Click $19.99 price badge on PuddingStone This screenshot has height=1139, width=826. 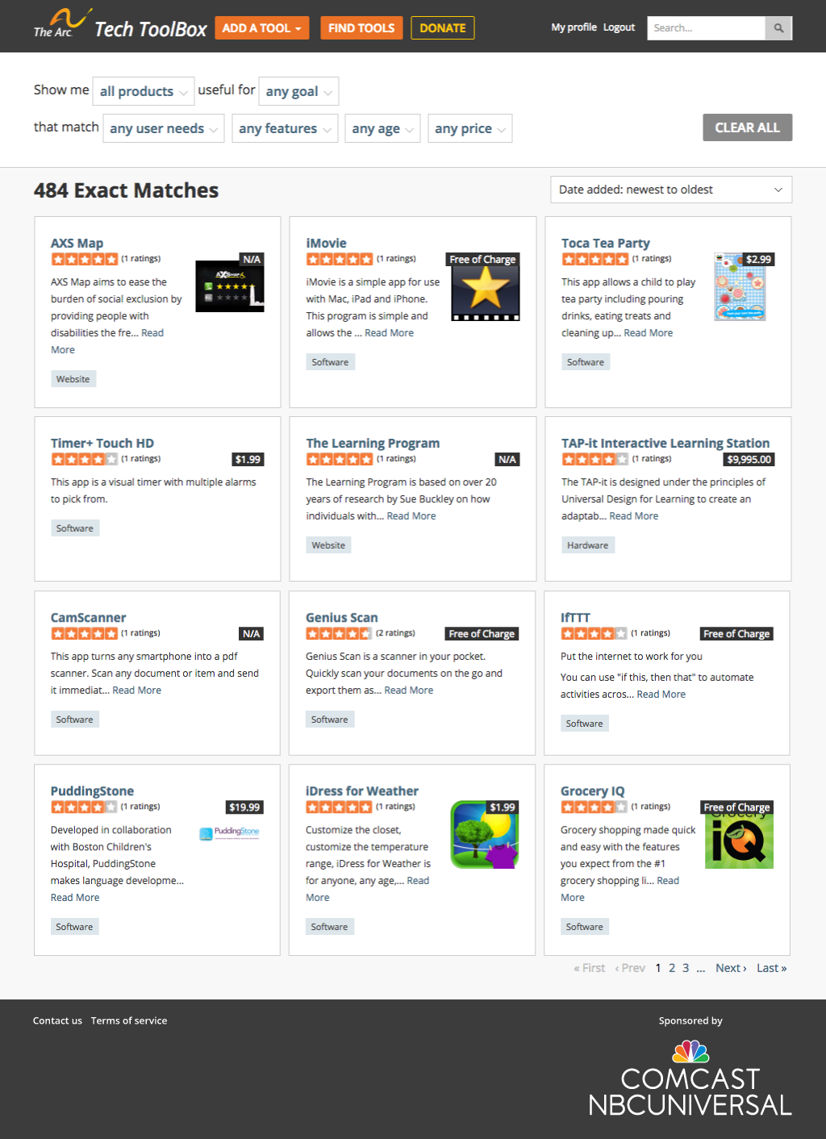[x=244, y=807]
